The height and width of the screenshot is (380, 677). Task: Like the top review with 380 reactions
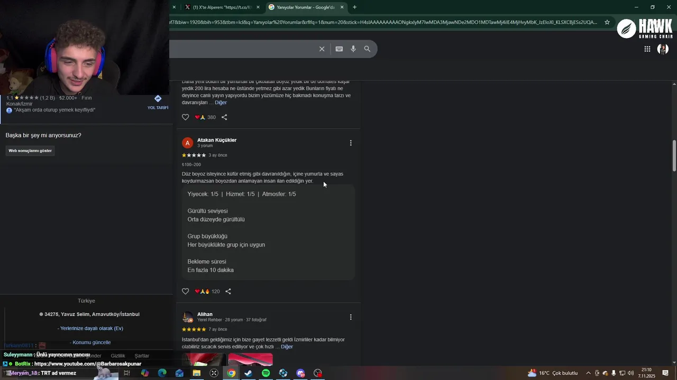tap(185, 117)
